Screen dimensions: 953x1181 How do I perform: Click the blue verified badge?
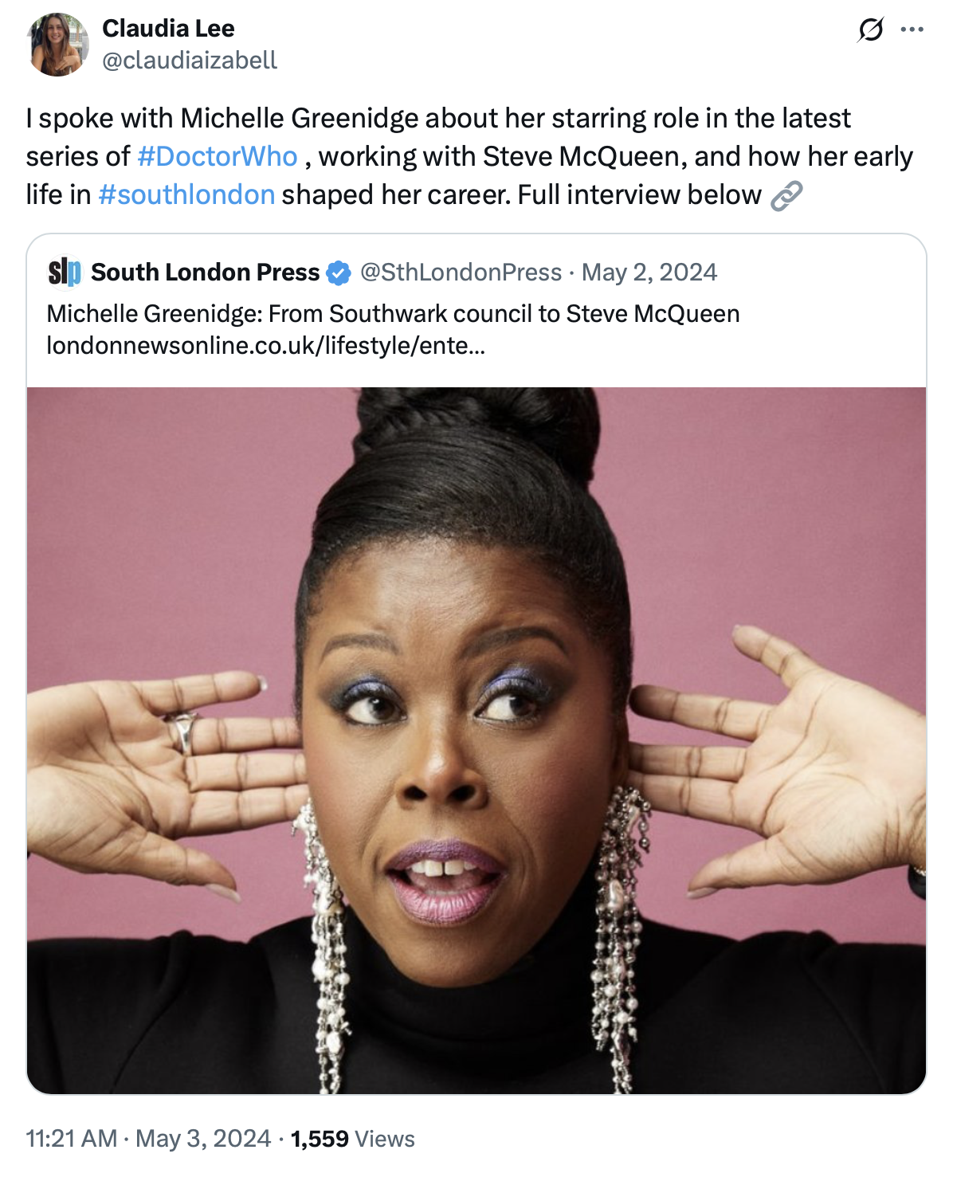pyautogui.click(x=339, y=273)
